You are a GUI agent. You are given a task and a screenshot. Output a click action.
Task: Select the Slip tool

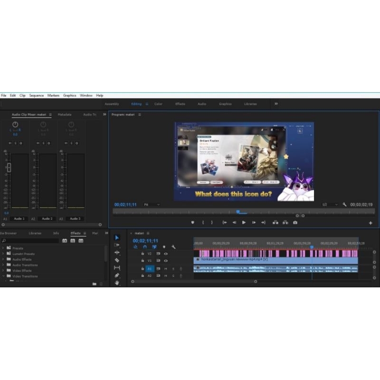point(117,267)
